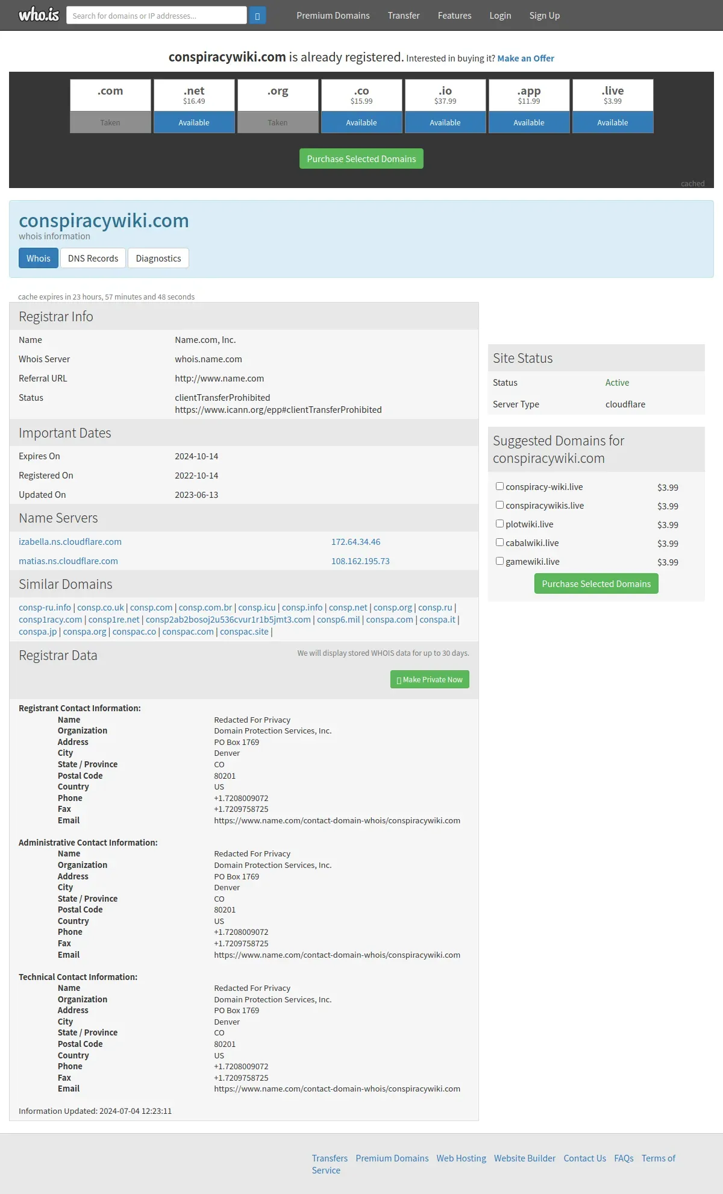723x1194 pixels.
Task: Switch to the Whois tab
Action: pos(39,258)
